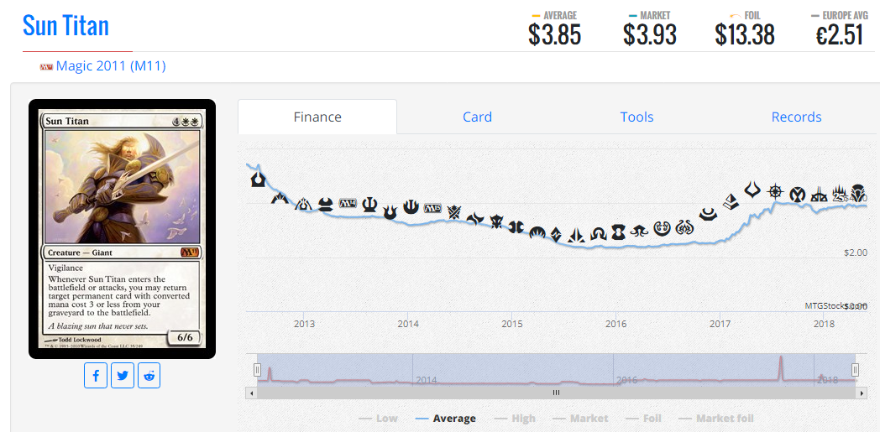880x432 pixels.
Task: Click the Ixalan compass set symbol
Action: pos(776,191)
